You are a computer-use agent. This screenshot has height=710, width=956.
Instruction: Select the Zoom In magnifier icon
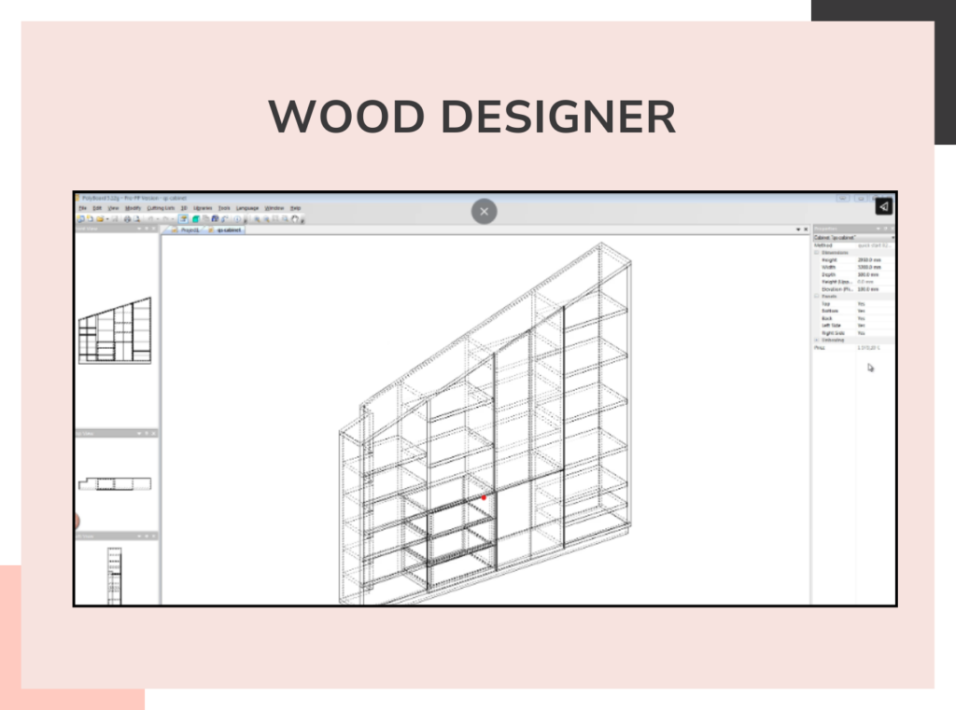coord(258,217)
